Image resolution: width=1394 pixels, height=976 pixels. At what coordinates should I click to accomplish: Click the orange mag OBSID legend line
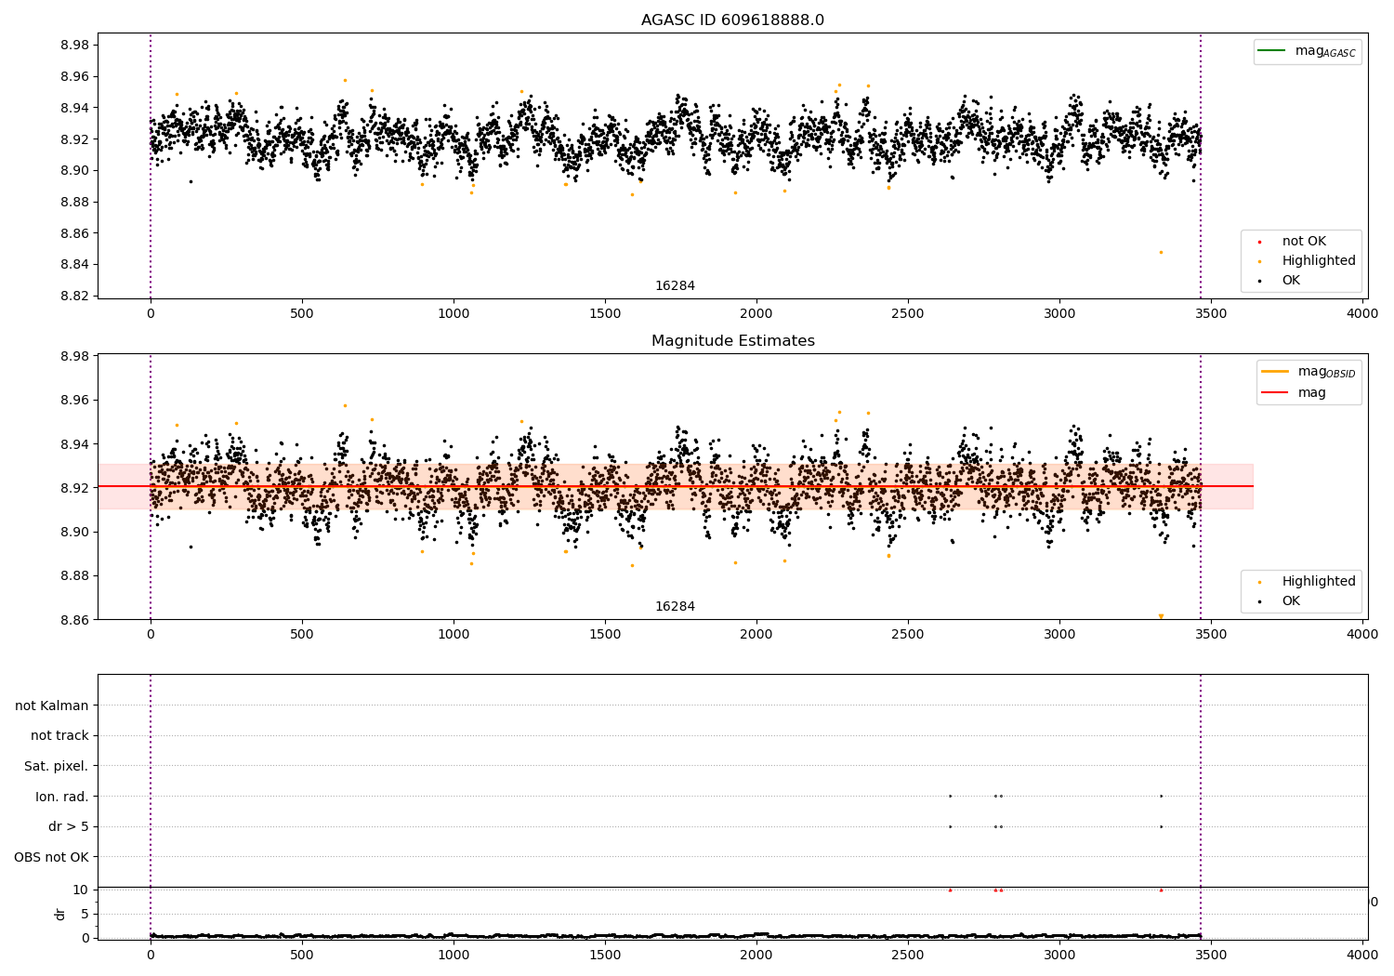(1275, 372)
